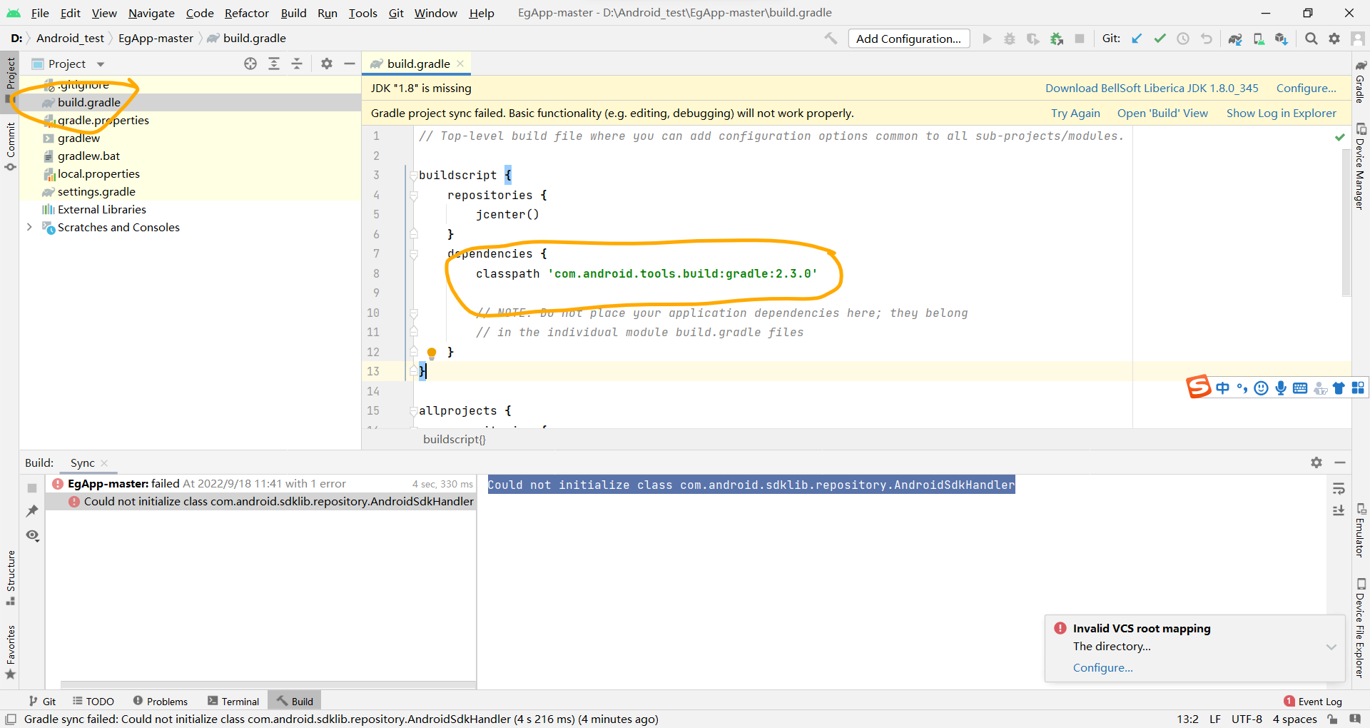Click the SDK Manager icon in the toolbar
The width and height of the screenshot is (1370, 728).
point(1282,39)
